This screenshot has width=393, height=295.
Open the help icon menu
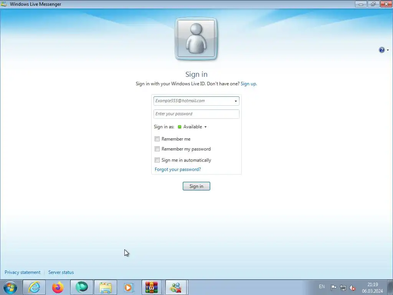point(381,50)
